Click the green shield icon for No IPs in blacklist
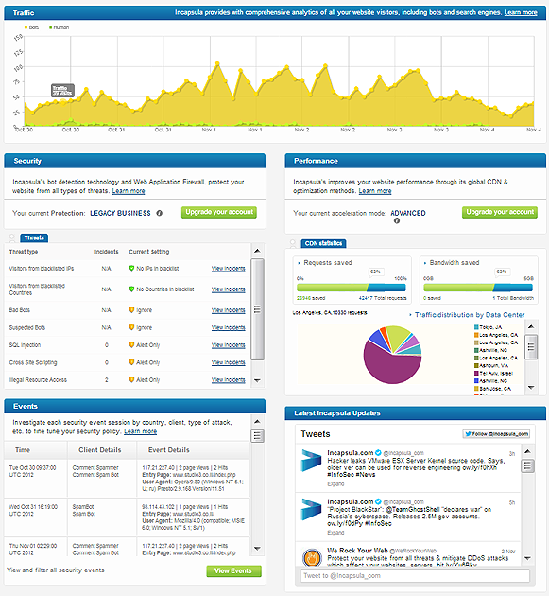The height and width of the screenshot is (596, 549). pos(131,269)
